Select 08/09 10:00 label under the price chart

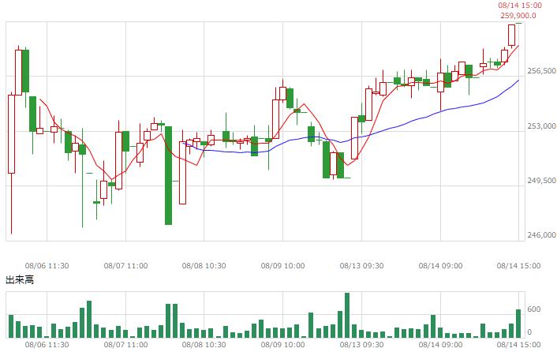pyautogui.click(x=282, y=266)
